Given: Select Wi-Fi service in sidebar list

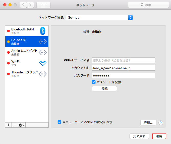Looking at the screenshot, I should point(24,63).
